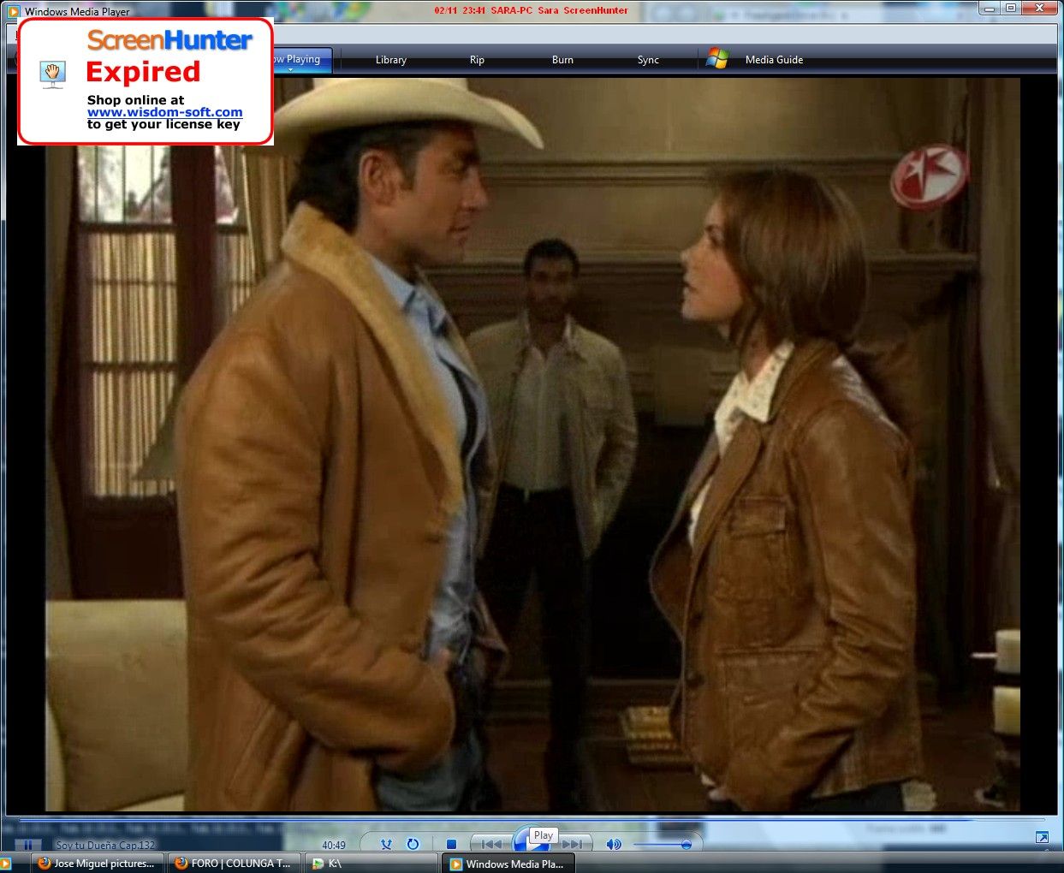Screen dimensions: 1064x873
Task: Click the volume slider handle
Action: tap(686, 845)
